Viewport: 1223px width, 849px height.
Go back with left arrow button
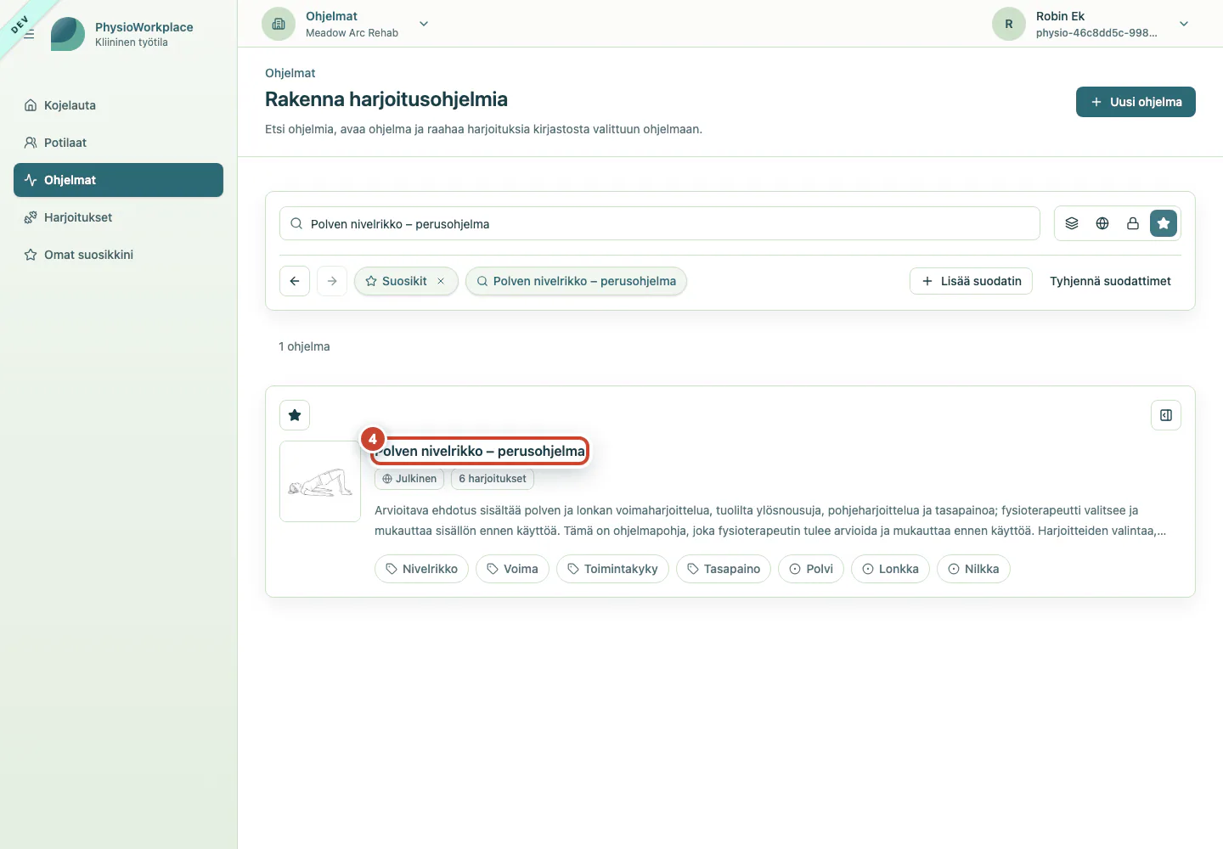coord(295,281)
